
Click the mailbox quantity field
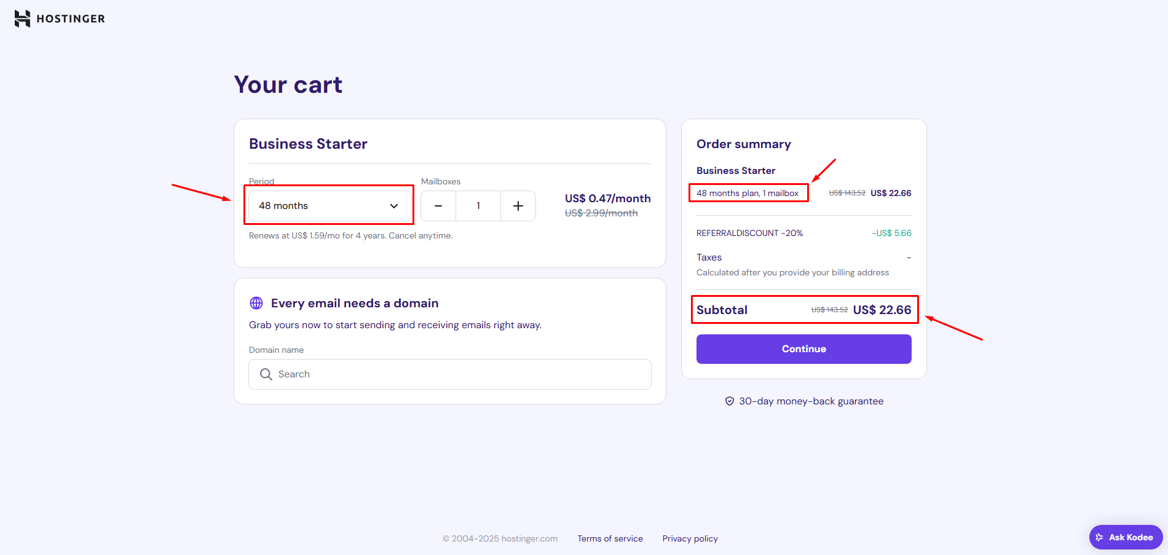(478, 206)
